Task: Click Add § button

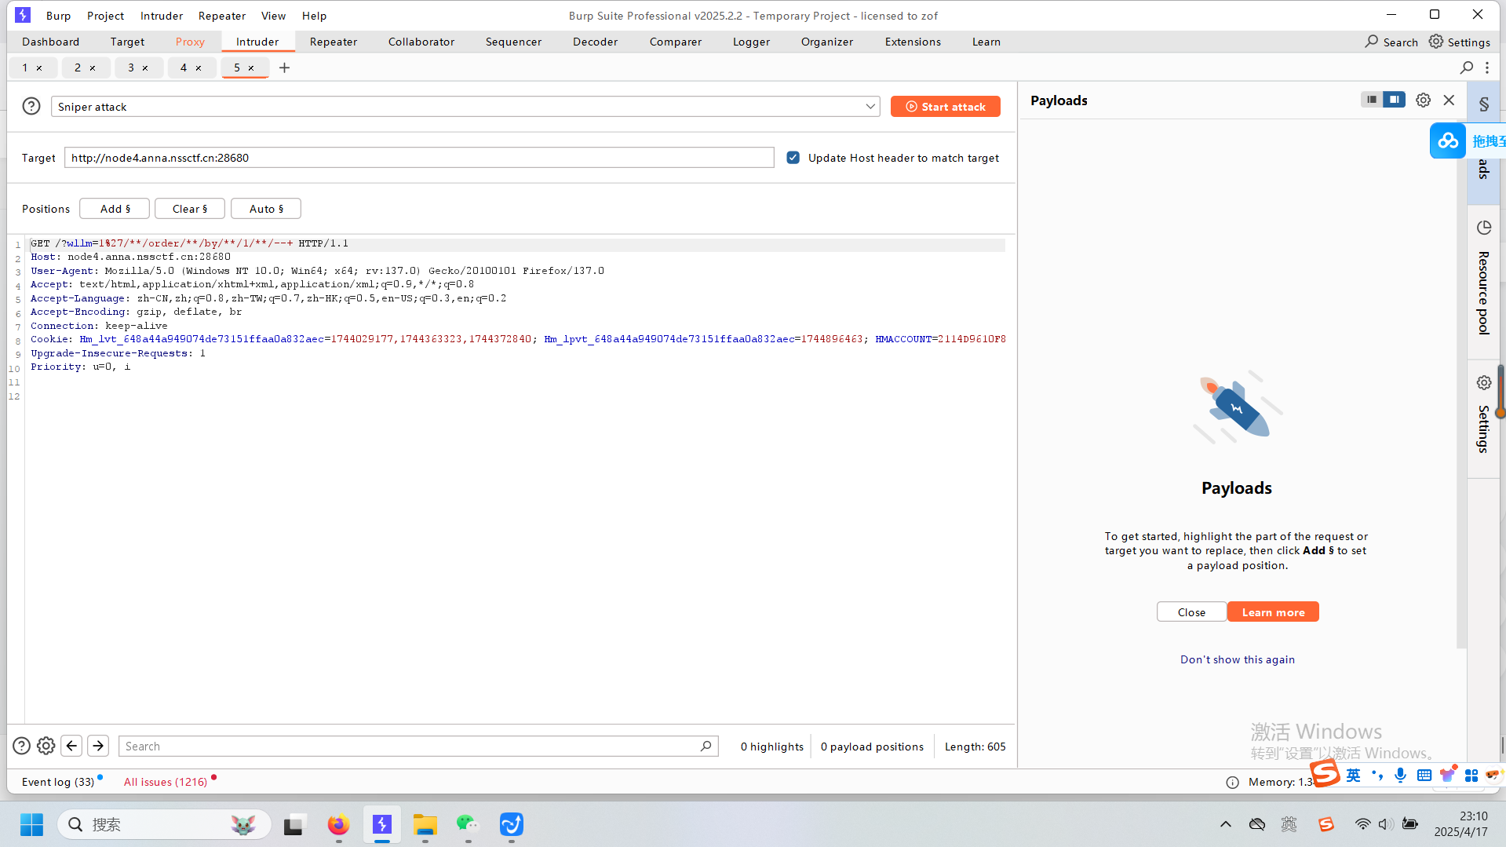Action: pos(115,209)
